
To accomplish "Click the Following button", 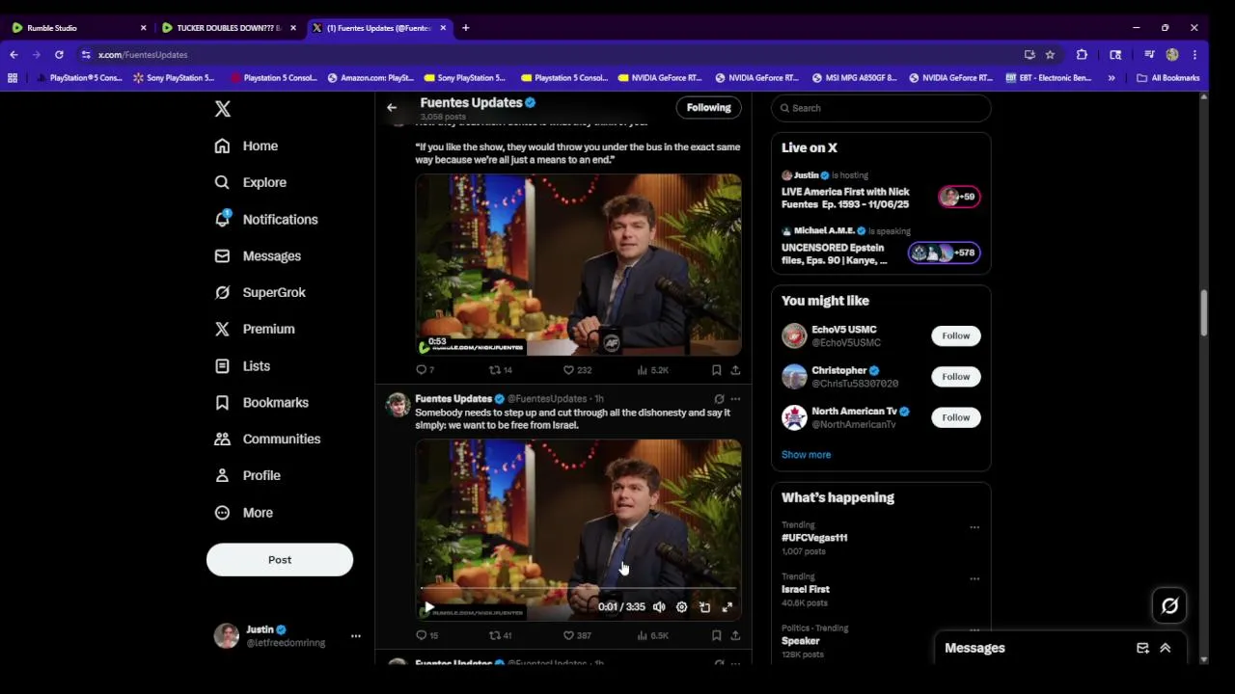I will click(x=709, y=108).
